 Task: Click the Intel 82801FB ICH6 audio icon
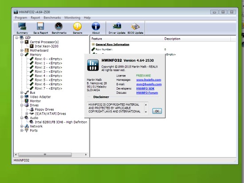click(31, 122)
